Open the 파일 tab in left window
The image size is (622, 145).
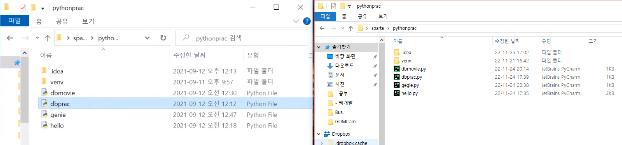coord(14,21)
